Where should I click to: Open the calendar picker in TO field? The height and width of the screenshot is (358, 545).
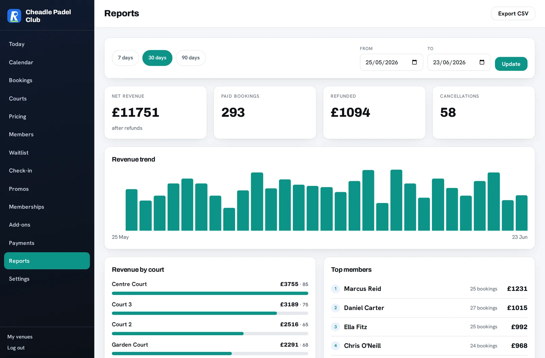482,62
